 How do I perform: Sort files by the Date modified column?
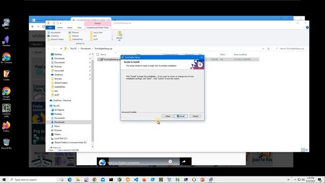pos(240,54)
